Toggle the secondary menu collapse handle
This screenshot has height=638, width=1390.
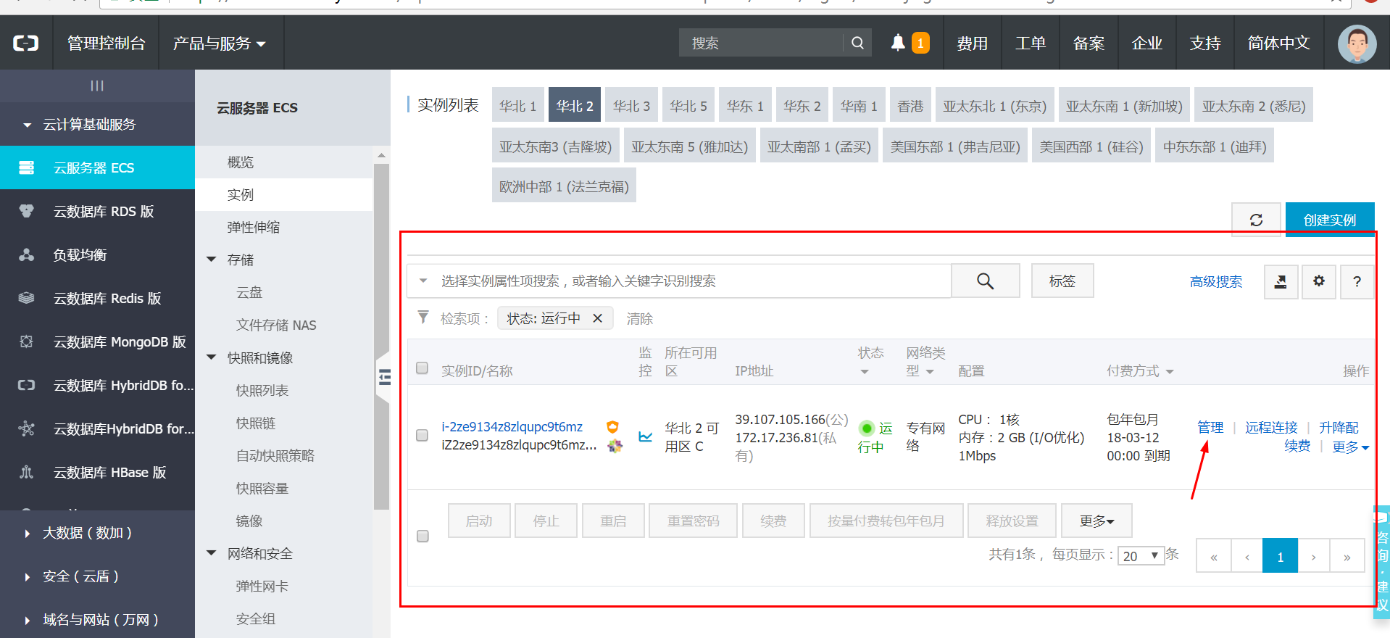click(383, 377)
